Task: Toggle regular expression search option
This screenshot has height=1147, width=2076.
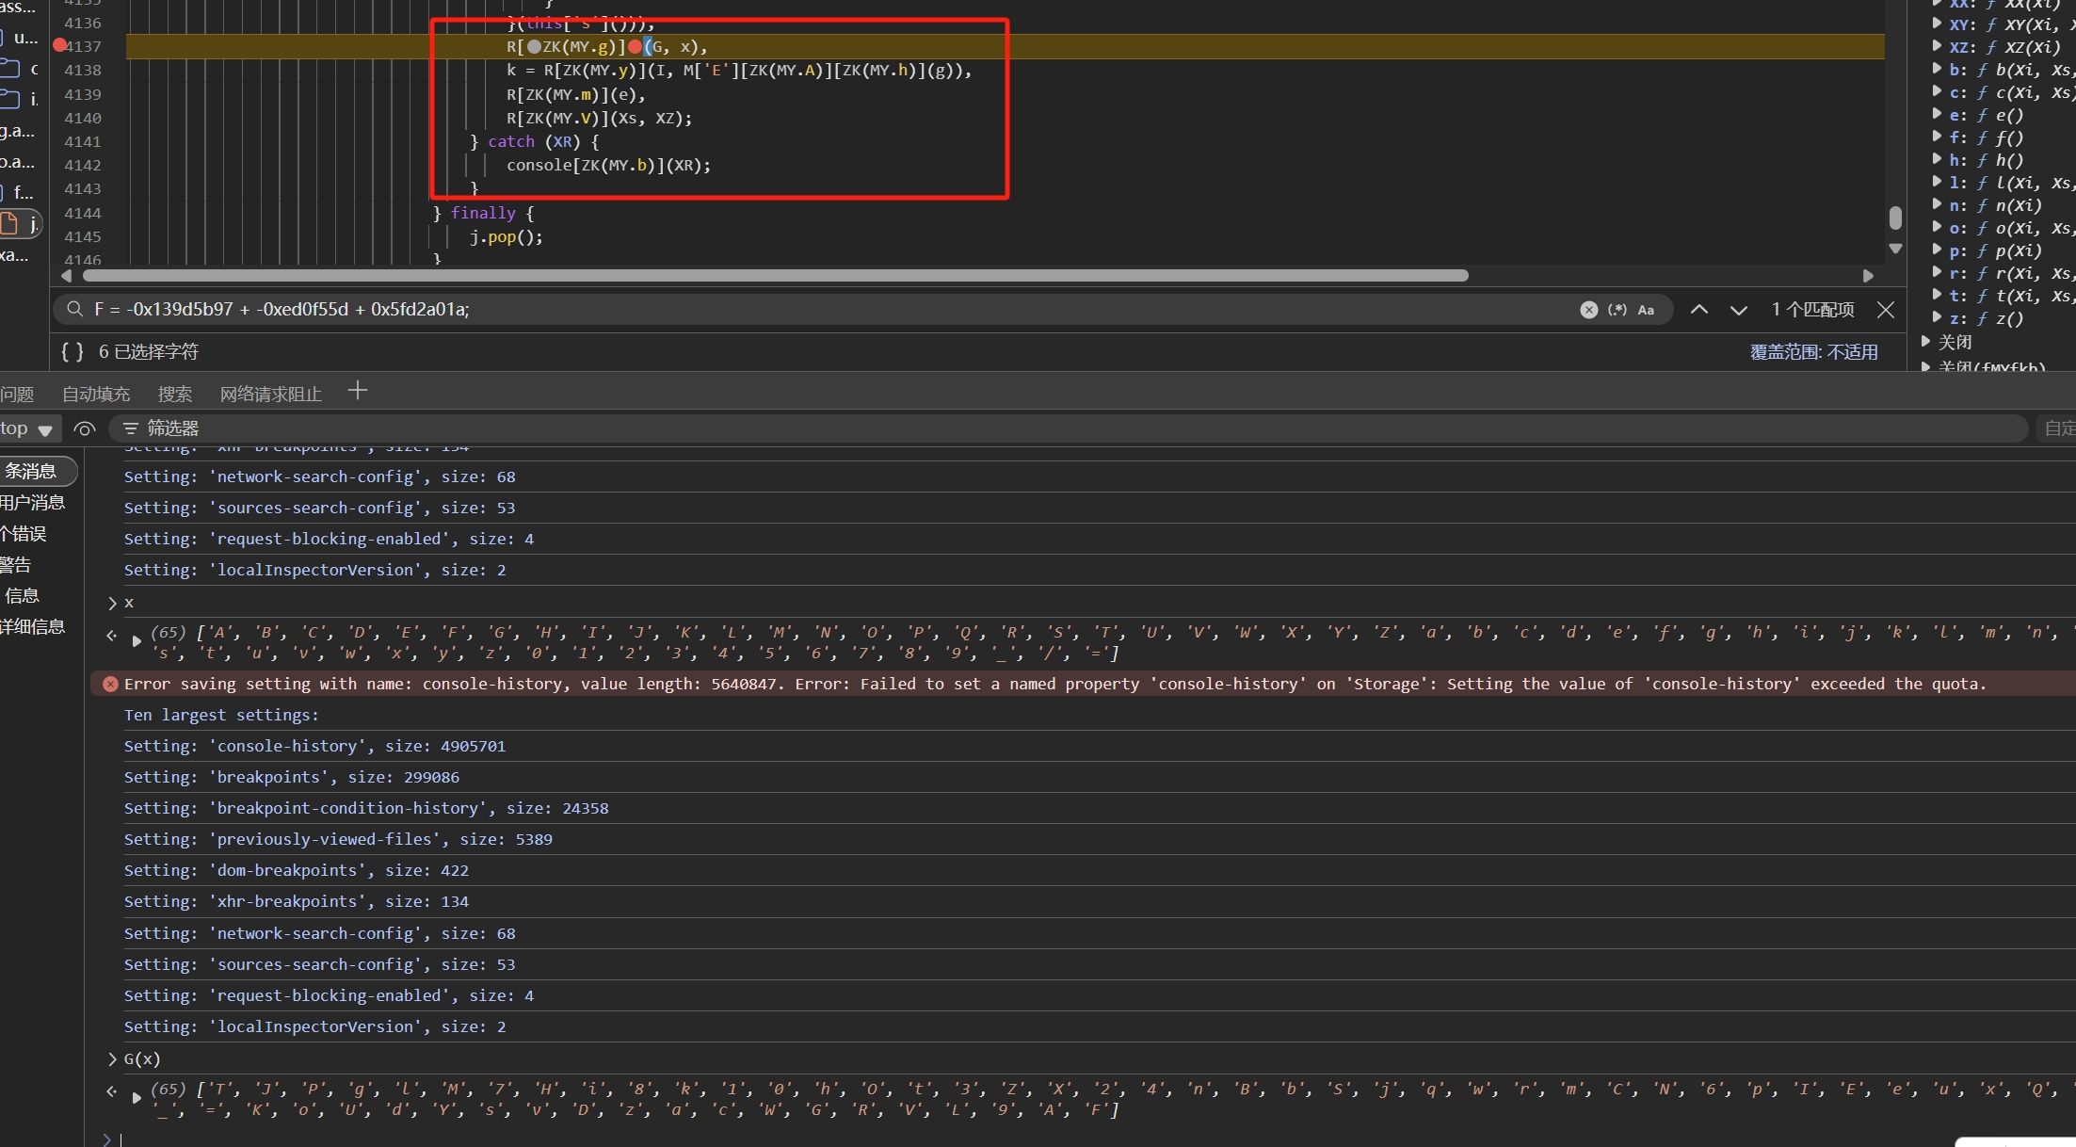Action: tap(1617, 310)
